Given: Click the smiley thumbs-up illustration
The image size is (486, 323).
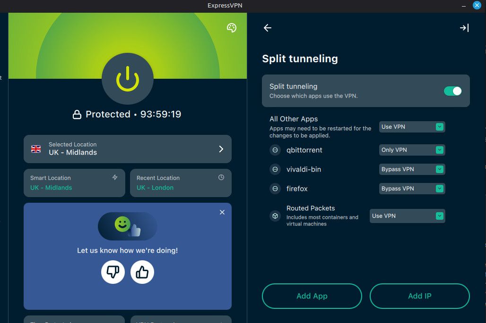Looking at the screenshot, I should (x=127, y=226).
